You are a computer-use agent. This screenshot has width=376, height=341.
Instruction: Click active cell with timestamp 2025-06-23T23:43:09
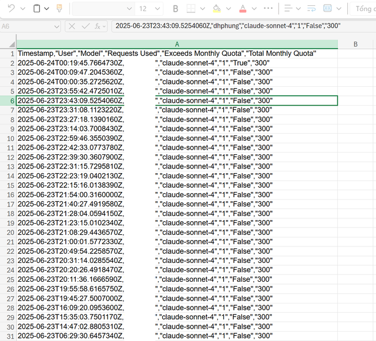177,100
